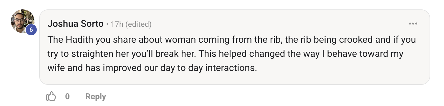Click the "(edited)" label beside the timestamp
The height and width of the screenshot is (106, 444).
tap(138, 24)
